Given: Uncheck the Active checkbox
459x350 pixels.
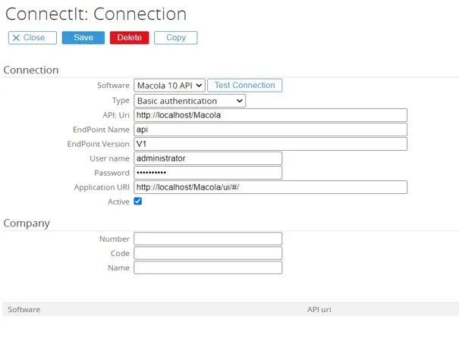Looking at the screenshot, I should [138, 202].
